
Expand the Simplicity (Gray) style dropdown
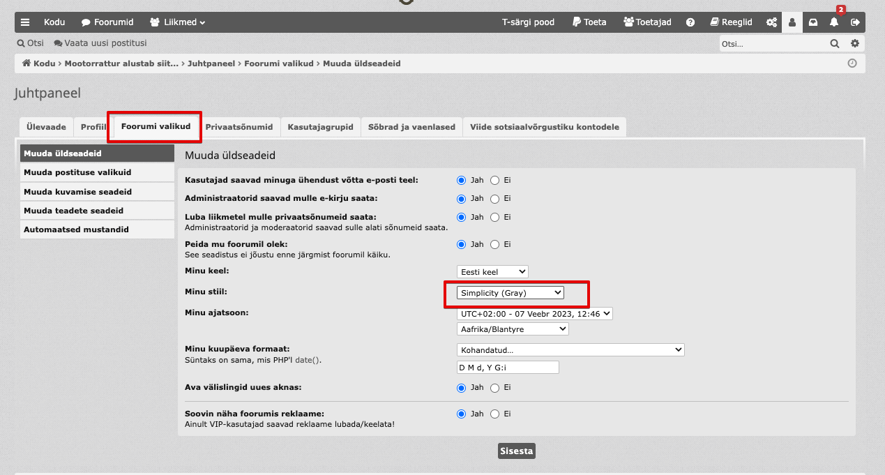[510, 293]
